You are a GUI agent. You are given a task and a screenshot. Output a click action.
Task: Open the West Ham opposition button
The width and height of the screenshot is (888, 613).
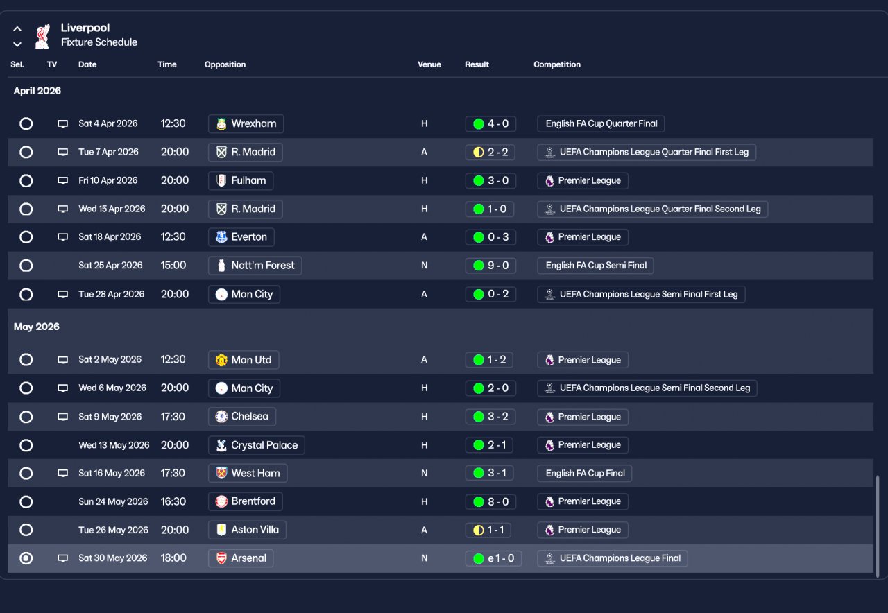248,474
